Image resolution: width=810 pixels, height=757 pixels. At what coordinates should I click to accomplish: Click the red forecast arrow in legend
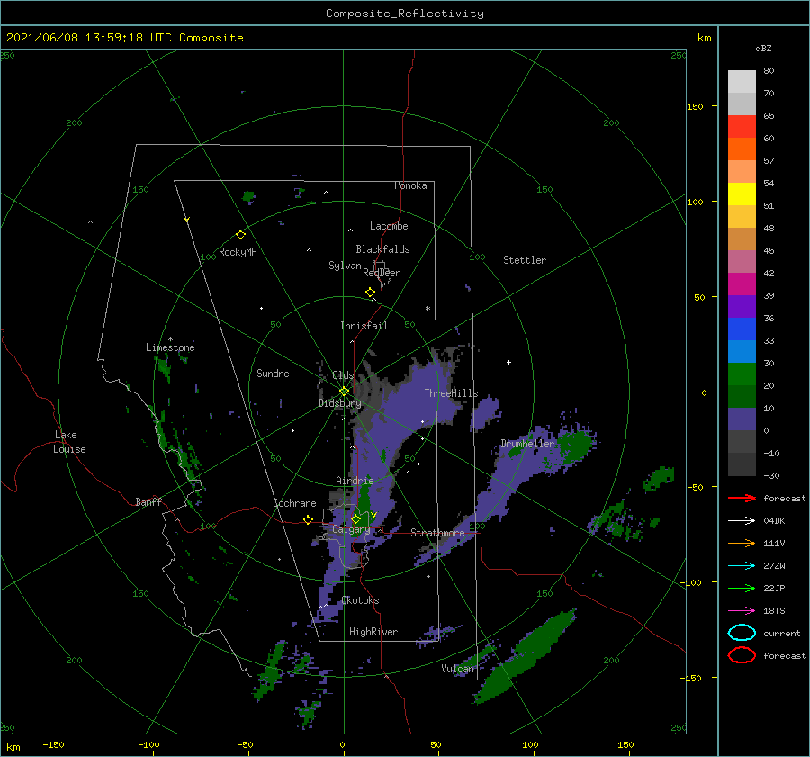[742, 498]
